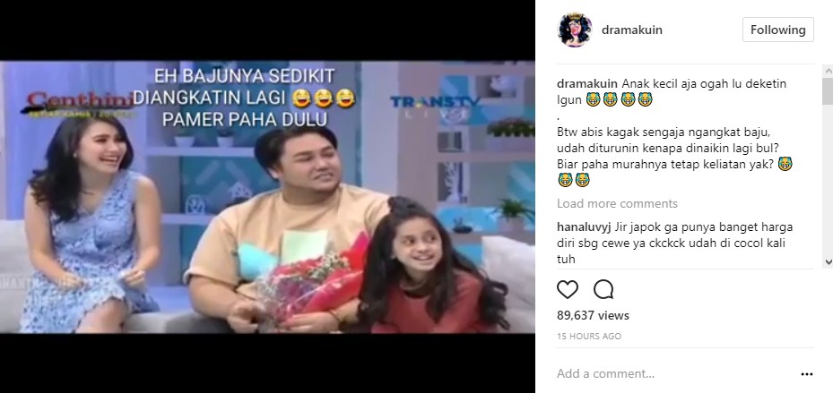Play the video in the post
The width and height of the screenshot is (833, 393).
(267, 197)
